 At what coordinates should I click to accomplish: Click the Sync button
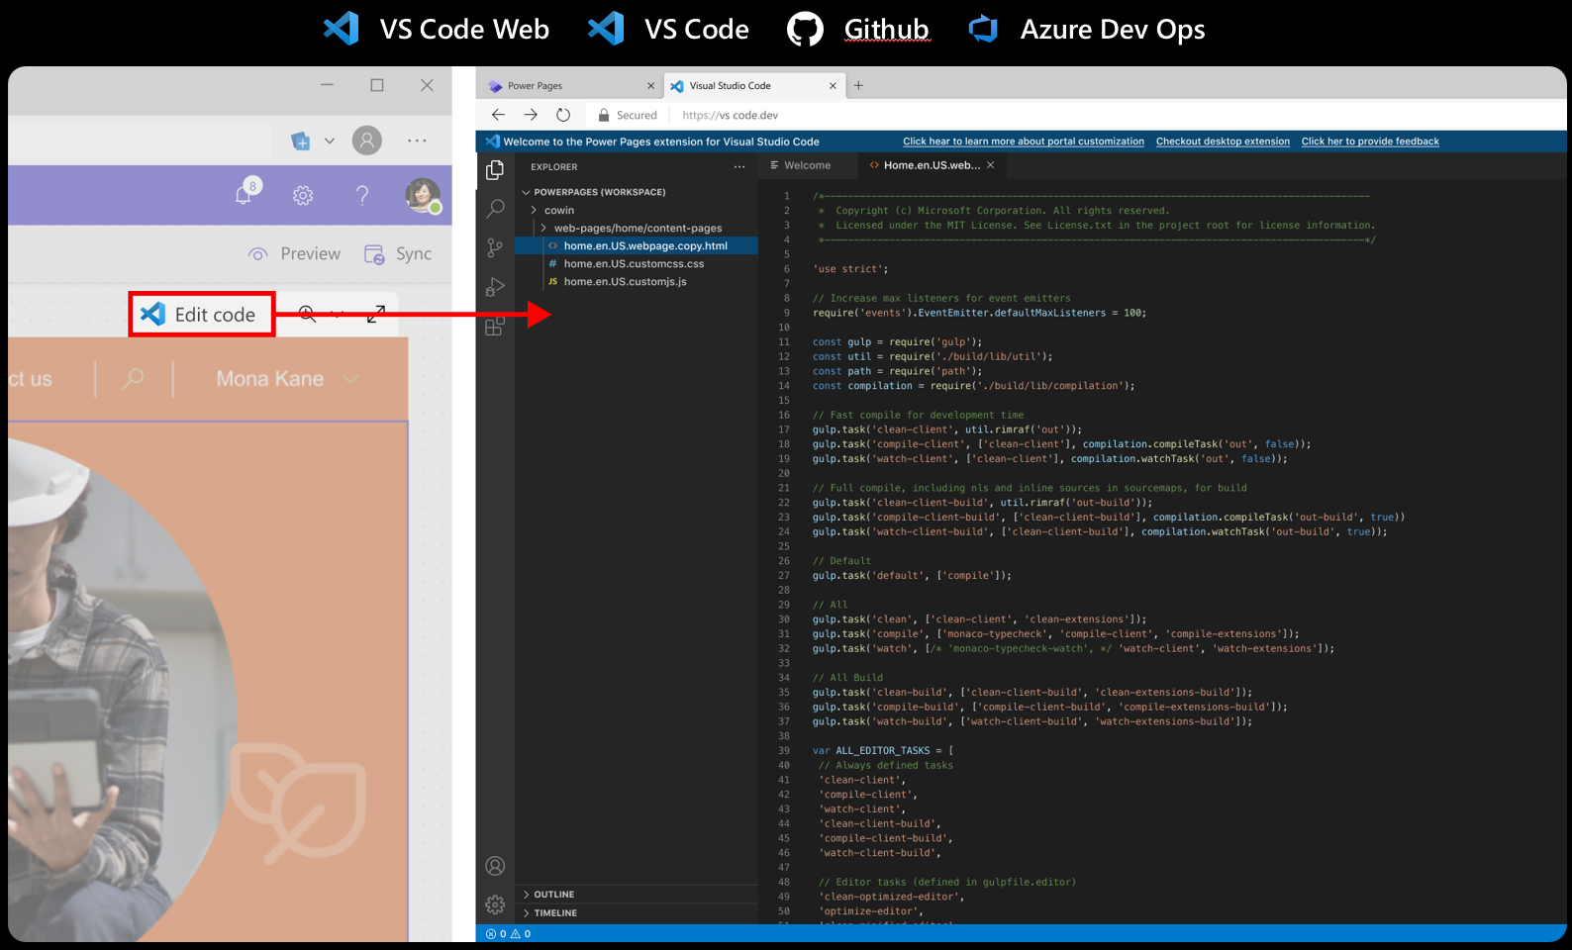pyautogui.click(x=398, y=254)
